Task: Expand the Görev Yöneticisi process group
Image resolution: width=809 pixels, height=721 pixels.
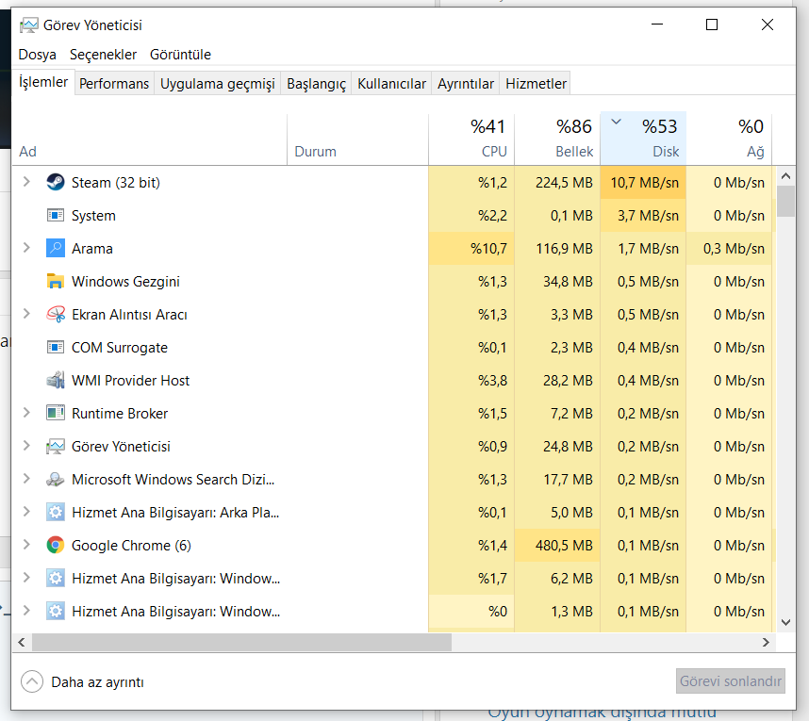Action: coord(26,446)
